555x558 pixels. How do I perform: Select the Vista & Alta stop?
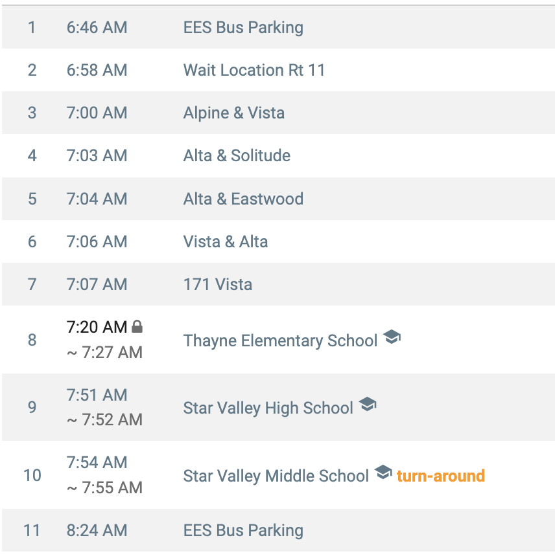tap(278, 241)
